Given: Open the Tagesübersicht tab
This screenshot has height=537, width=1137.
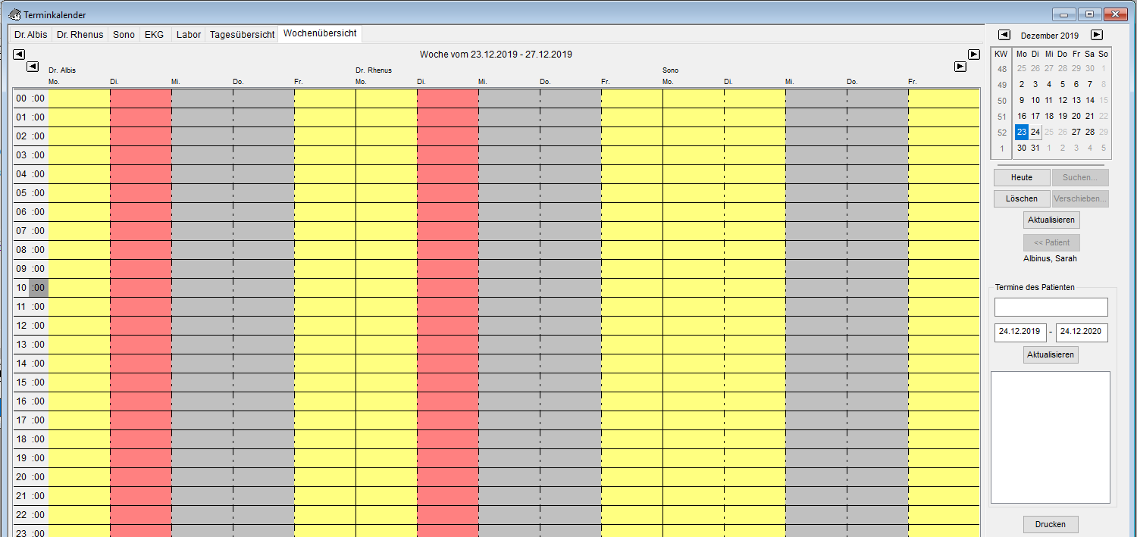Looking at the screenshot, I should 242,34.
